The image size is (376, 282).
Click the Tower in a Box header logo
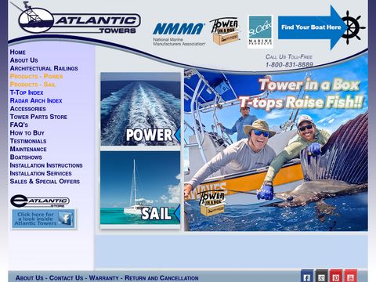(x=225, y=31)
